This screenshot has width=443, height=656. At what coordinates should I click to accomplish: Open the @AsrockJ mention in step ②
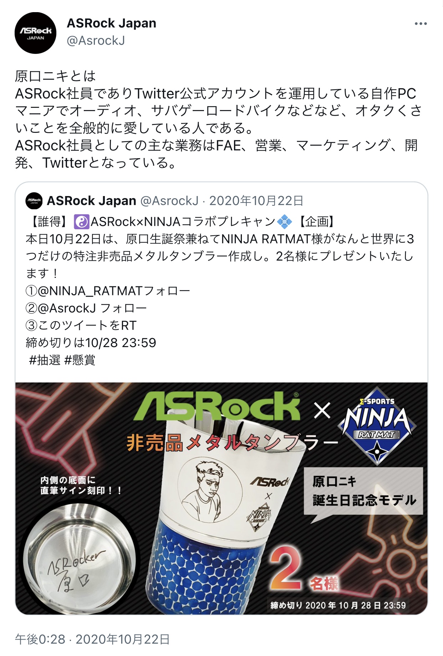tap(67, 308)
